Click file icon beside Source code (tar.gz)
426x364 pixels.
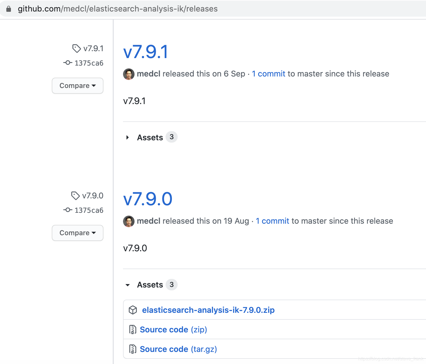click(x=133, y=349)
